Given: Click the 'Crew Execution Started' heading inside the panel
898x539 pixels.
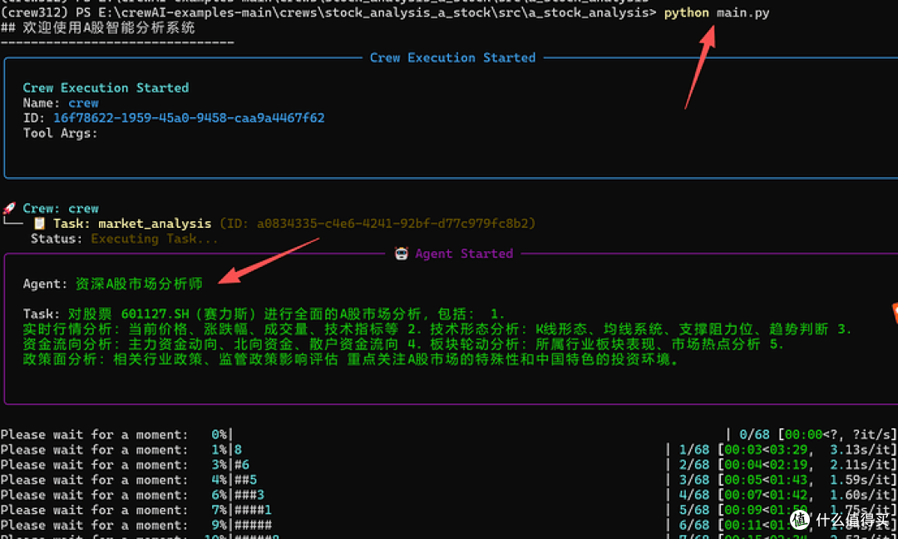Looking at the screenshot, I should (106, 87).
